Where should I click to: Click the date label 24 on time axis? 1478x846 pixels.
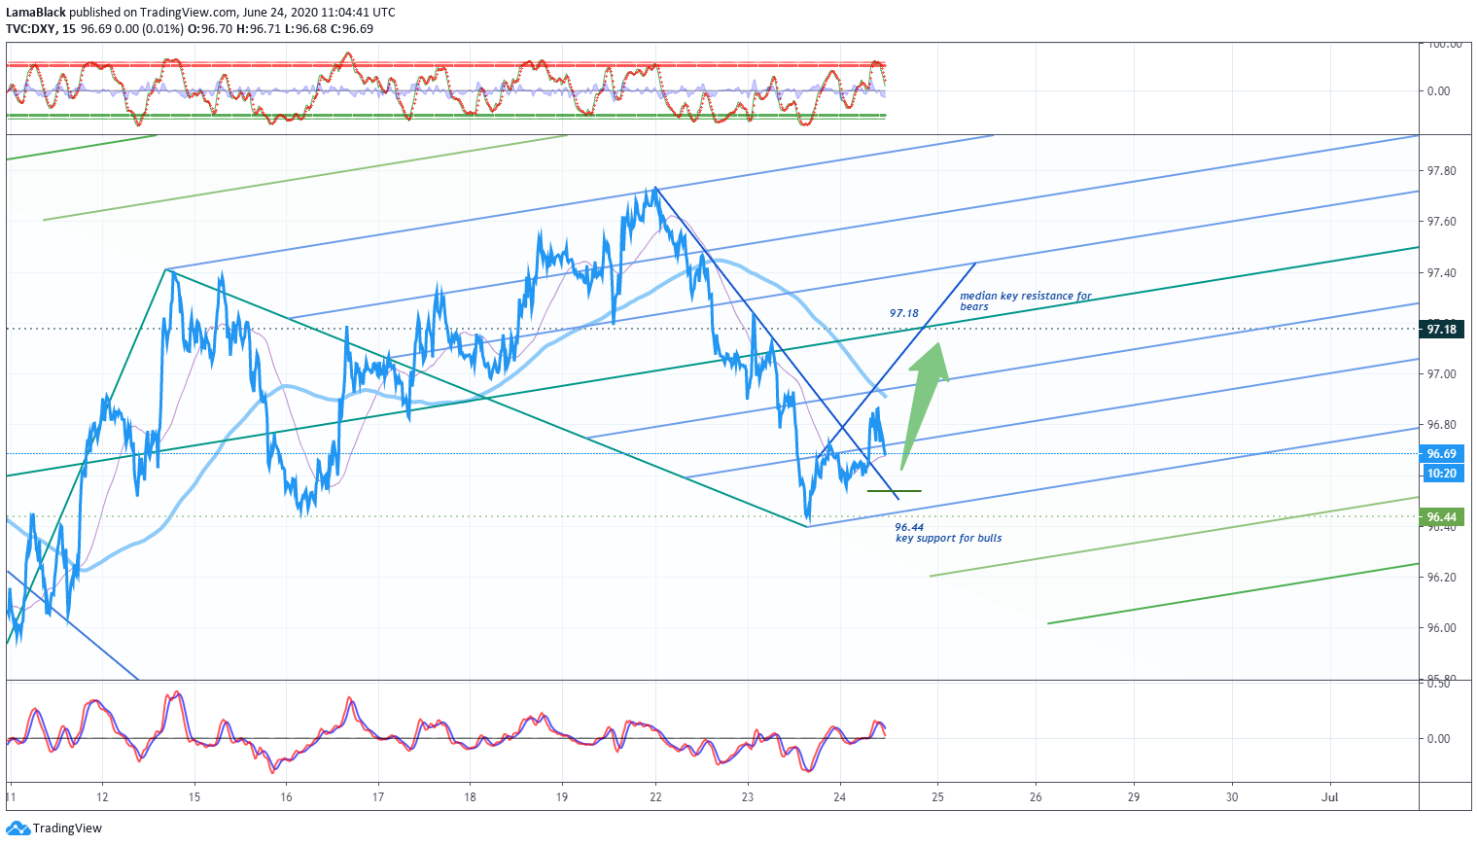click(x=840, y=797)
